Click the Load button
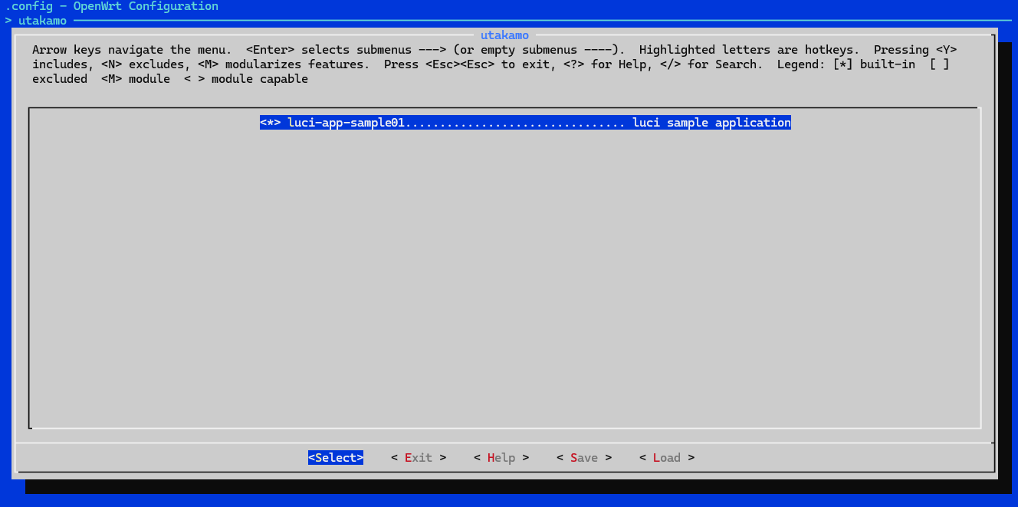Image resolution: width=1018 pixels, height=507 pixels. click(667, 458)
